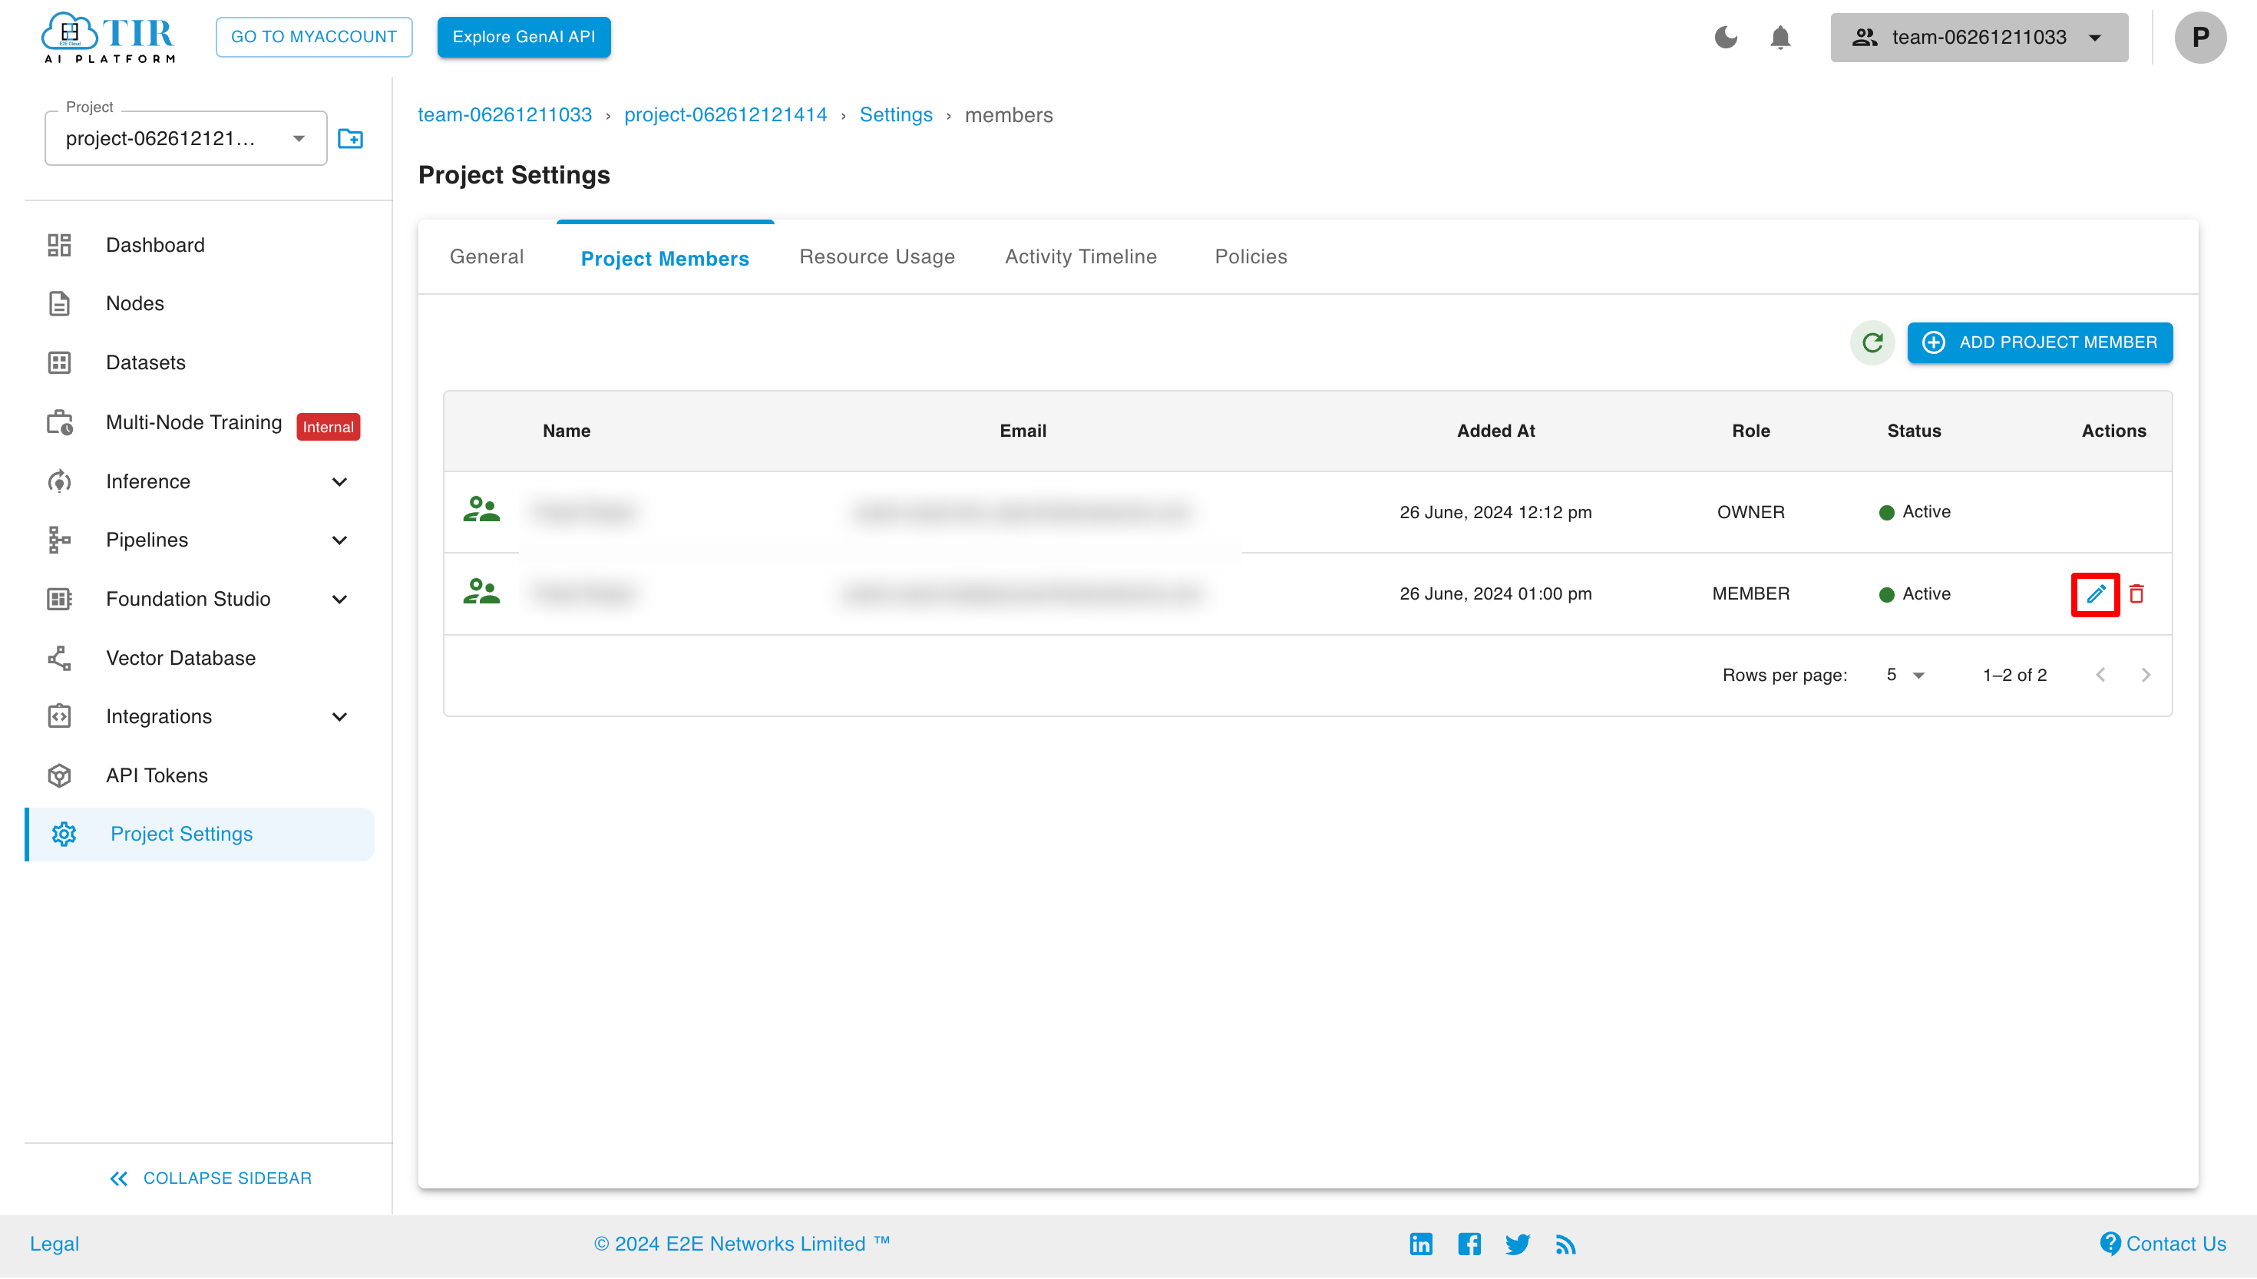Click the Multi-Node Training icon
Screen dimensions: 2257x1279
tap(59, 422)
